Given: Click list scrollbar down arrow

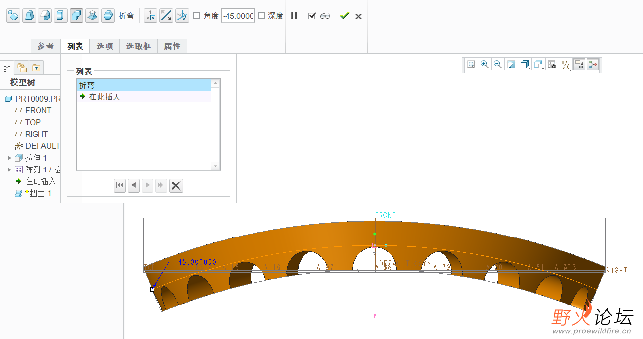Looking at the screenshot, I should [215, 167].
